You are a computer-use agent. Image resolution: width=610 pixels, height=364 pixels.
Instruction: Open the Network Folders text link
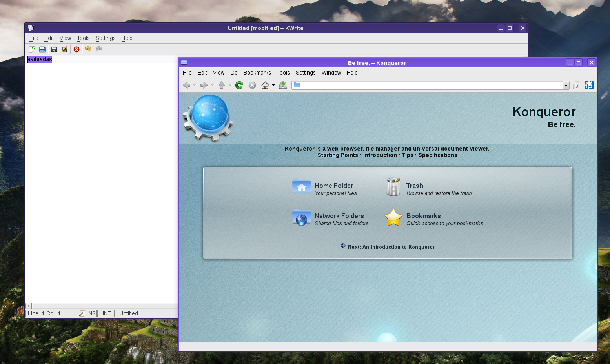pyautogui.click(x=339, y=216)
